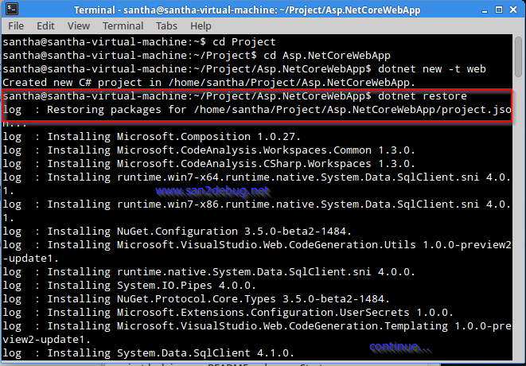Open the Terminal menu

coord(123,25)
